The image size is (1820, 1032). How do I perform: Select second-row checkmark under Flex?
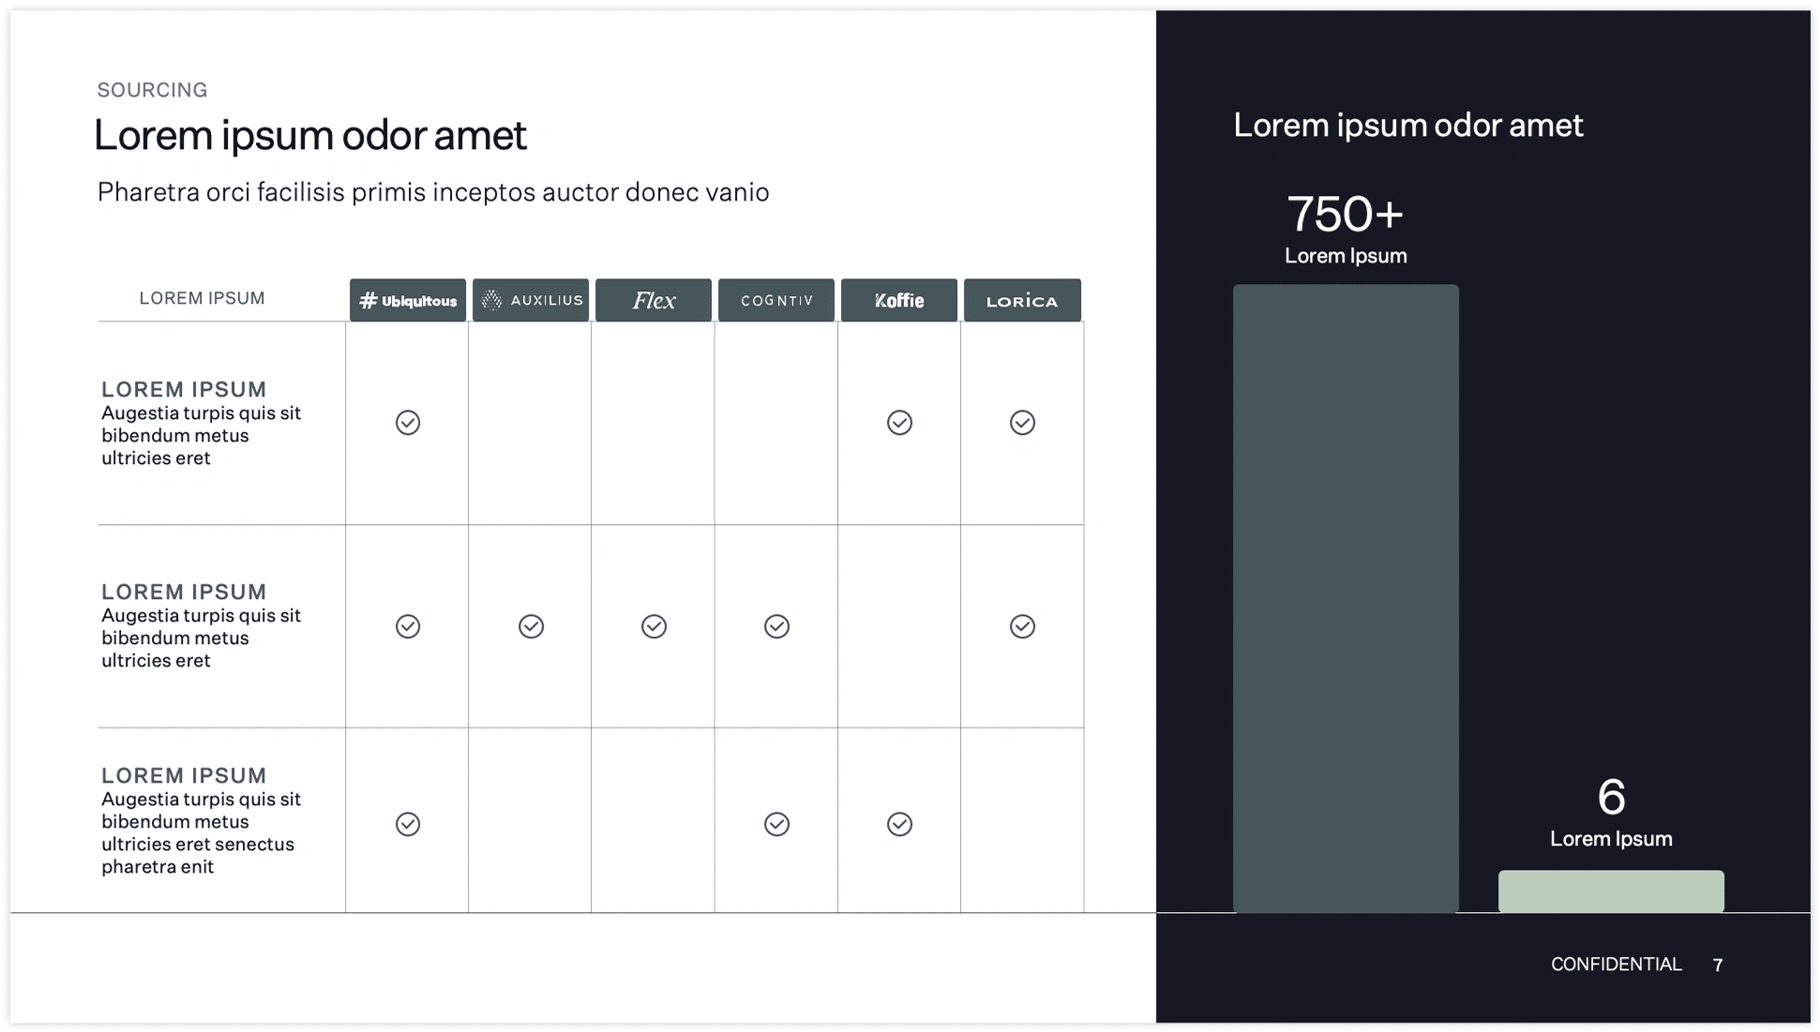pyautogui.click(x=654, y=626)
